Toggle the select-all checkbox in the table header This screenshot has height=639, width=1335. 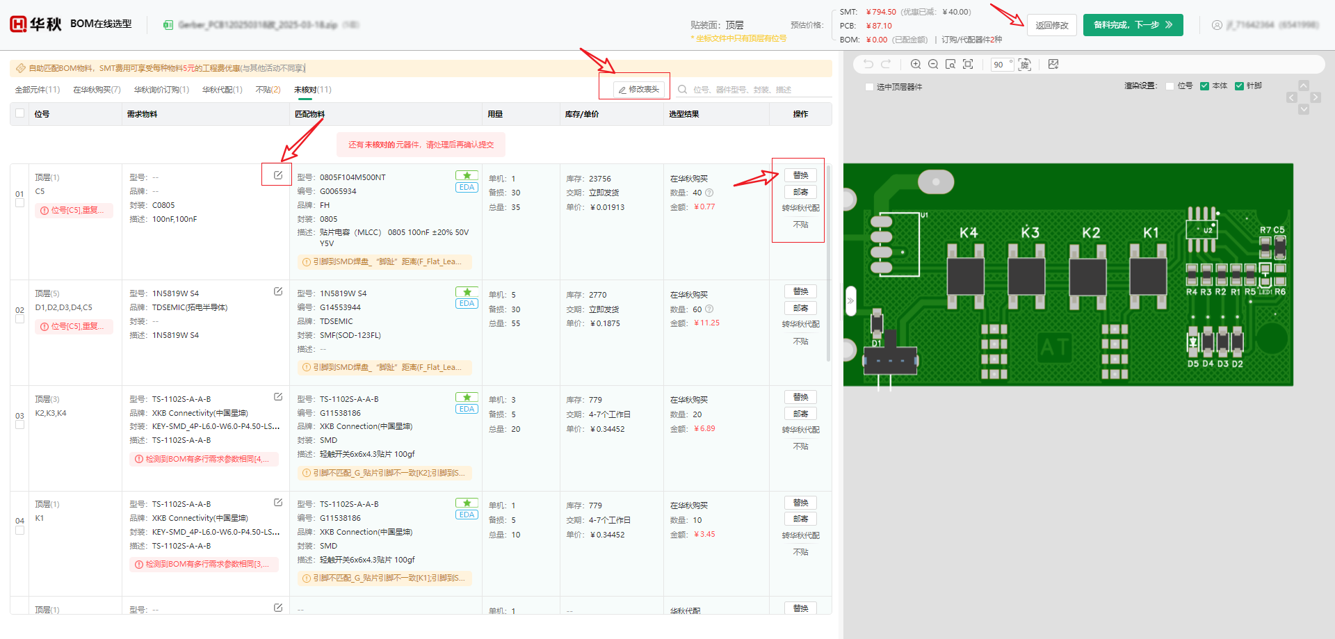(19, 113)
